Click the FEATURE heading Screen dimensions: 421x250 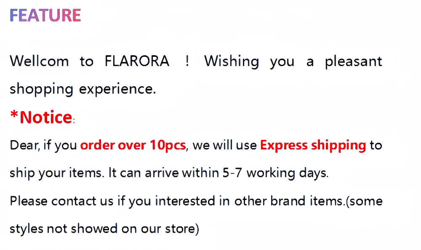click(45, 15)
